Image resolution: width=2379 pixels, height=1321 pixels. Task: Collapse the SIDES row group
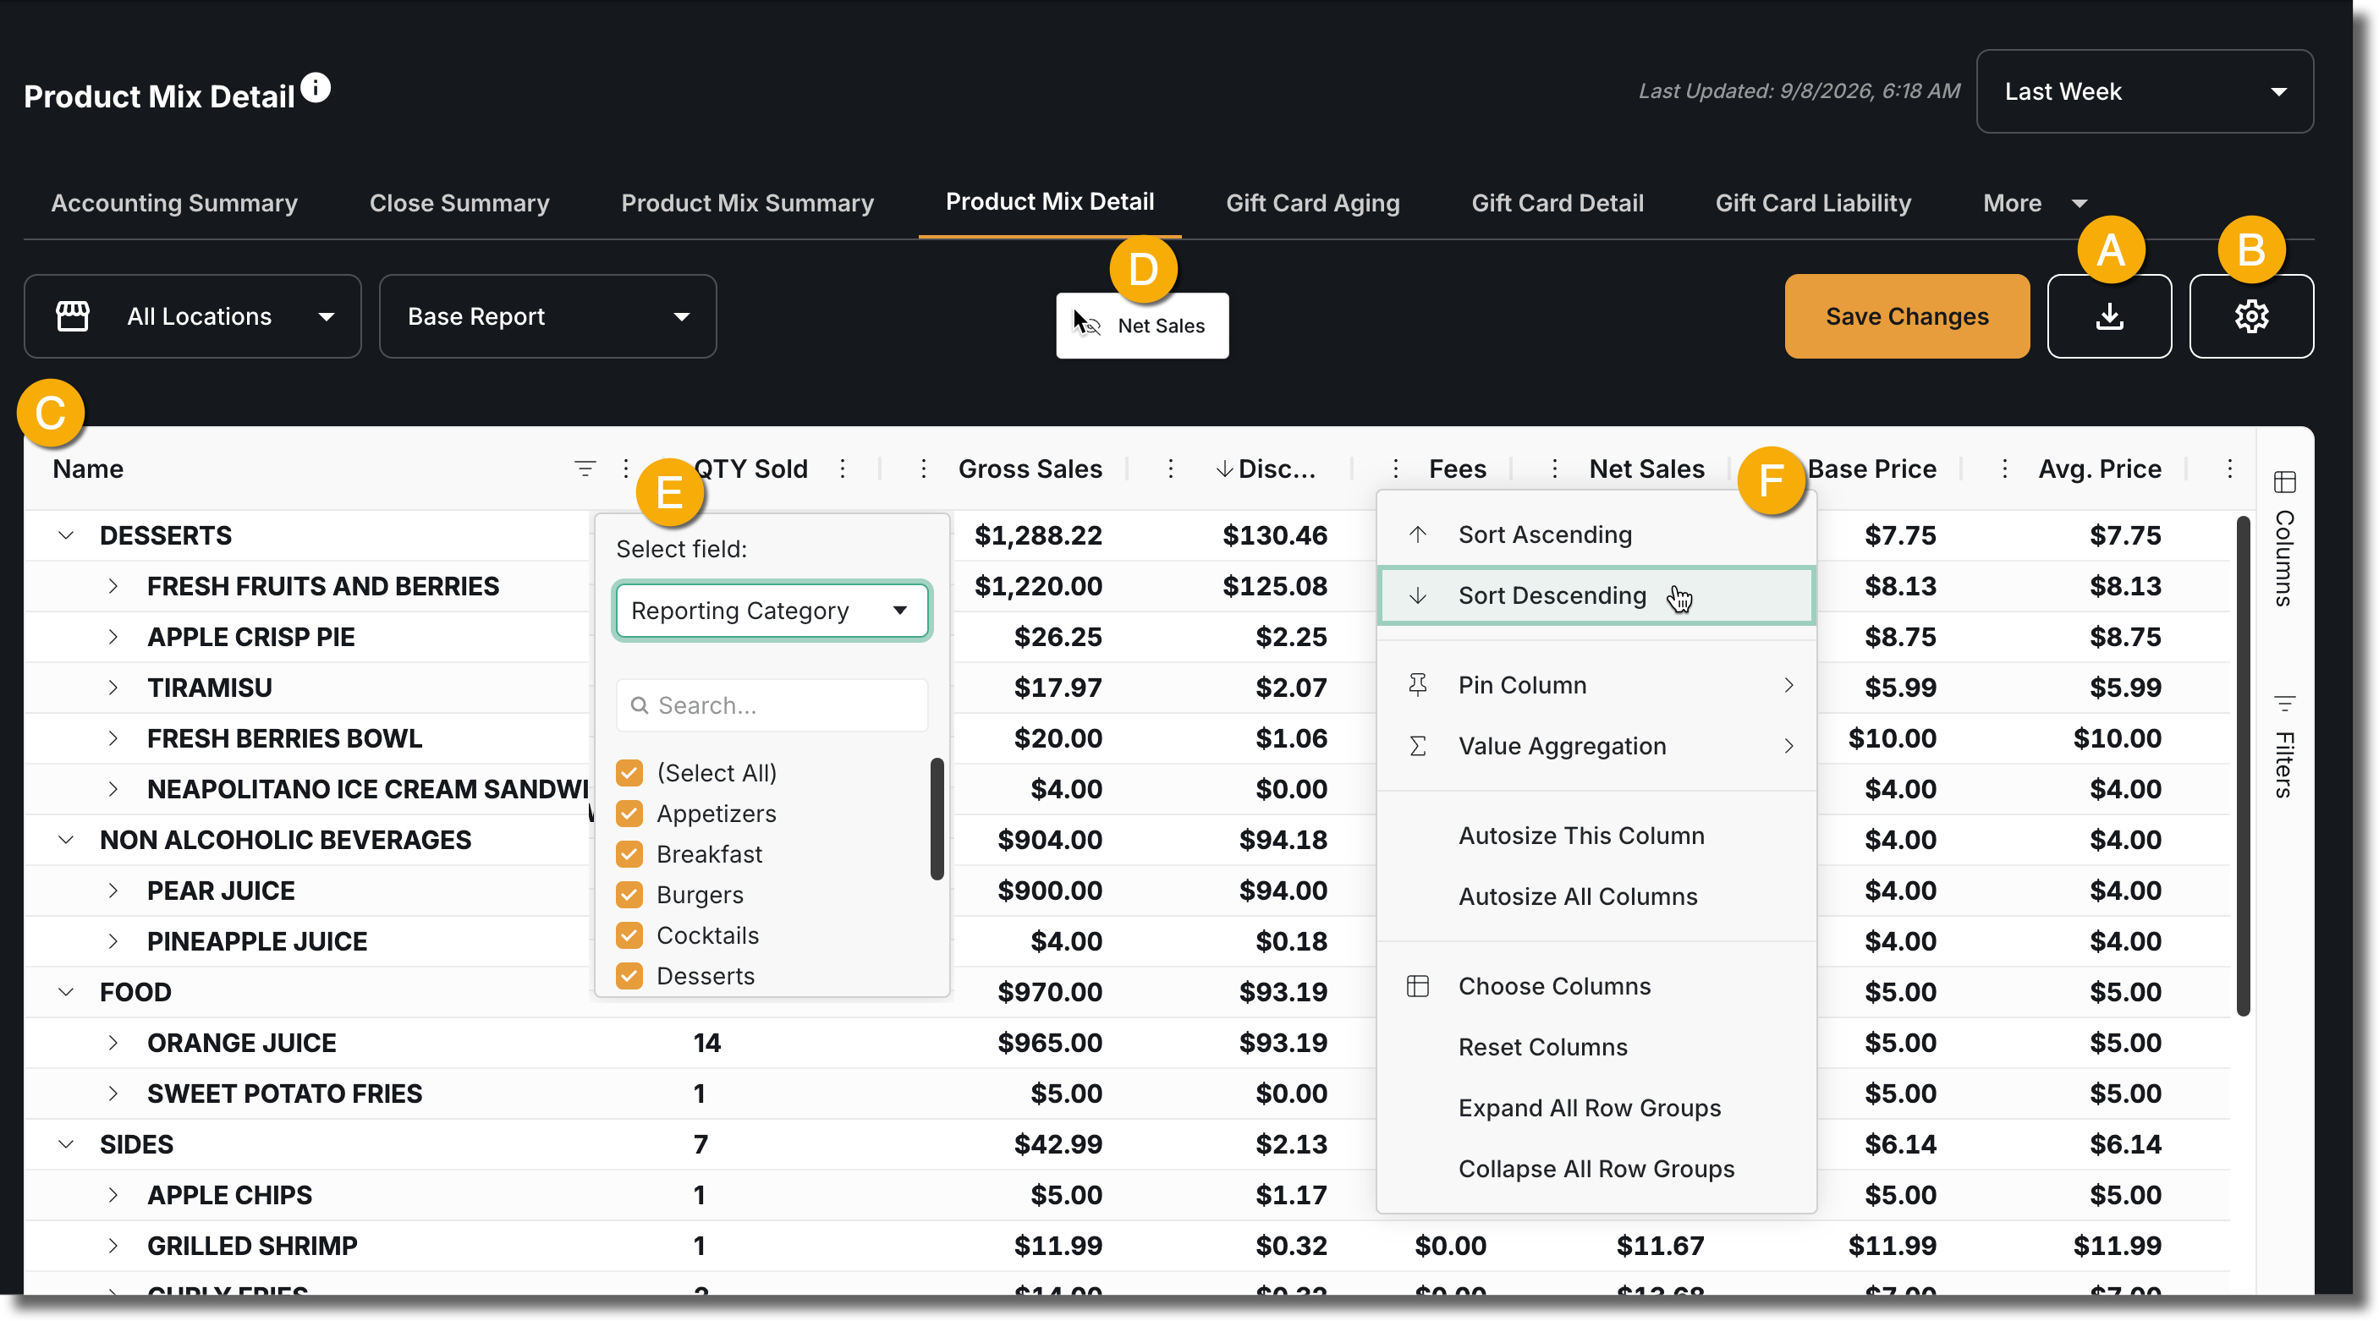[66, 1145]
